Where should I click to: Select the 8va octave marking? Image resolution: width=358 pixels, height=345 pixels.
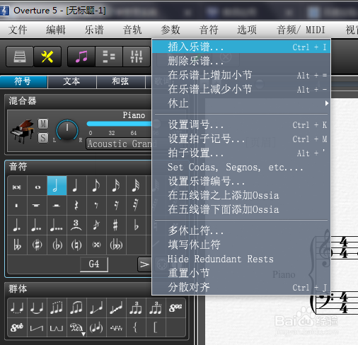(175, 308)
